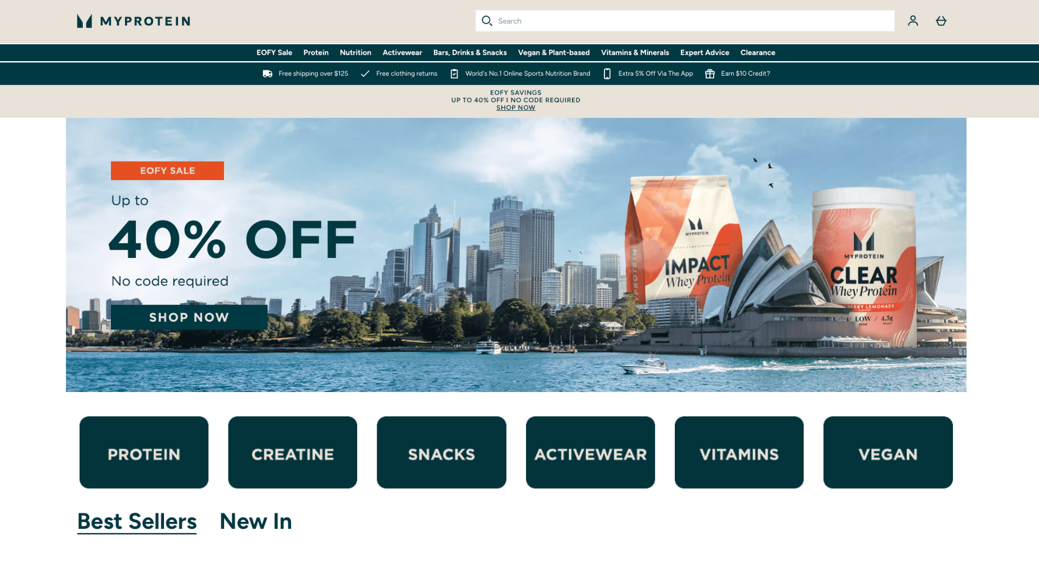The image size is (1039, 584).
Task: Click the mobile phone app icon
Action: 607,74
